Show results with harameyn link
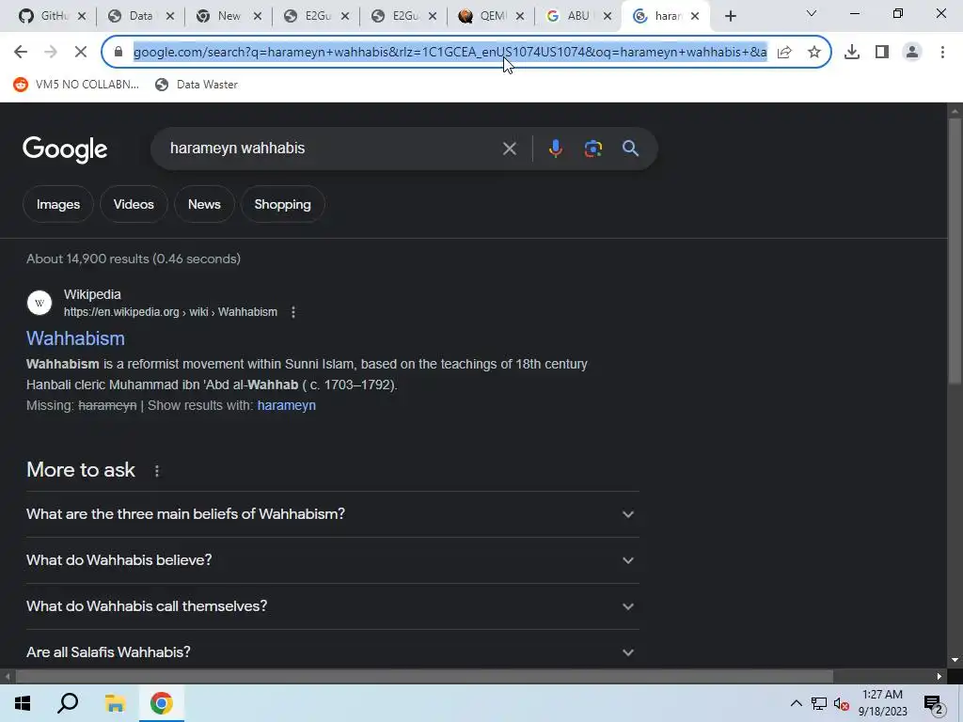Image resolution: width=963 pixels, height=722 pixels. [x=286, y=406]
